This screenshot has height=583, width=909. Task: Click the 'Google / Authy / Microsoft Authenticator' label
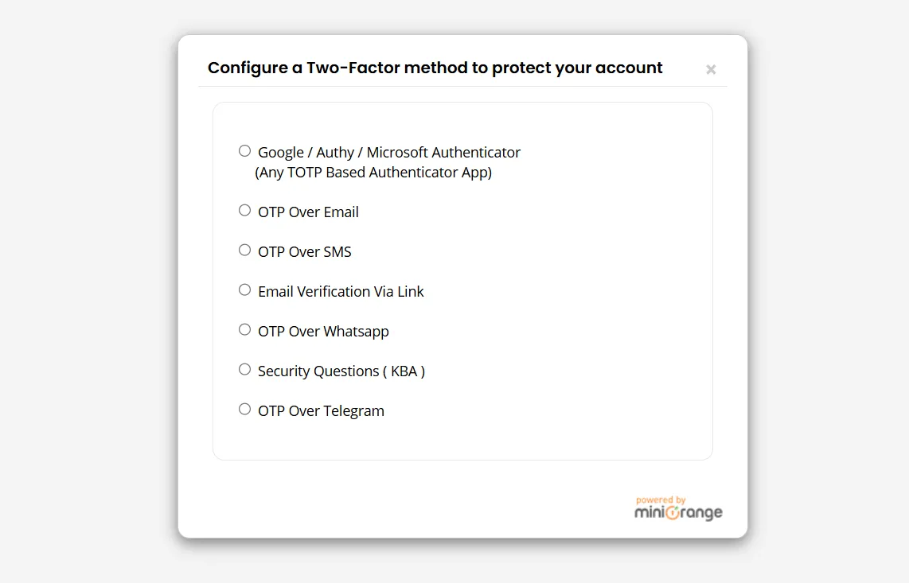tap(389, 153)
